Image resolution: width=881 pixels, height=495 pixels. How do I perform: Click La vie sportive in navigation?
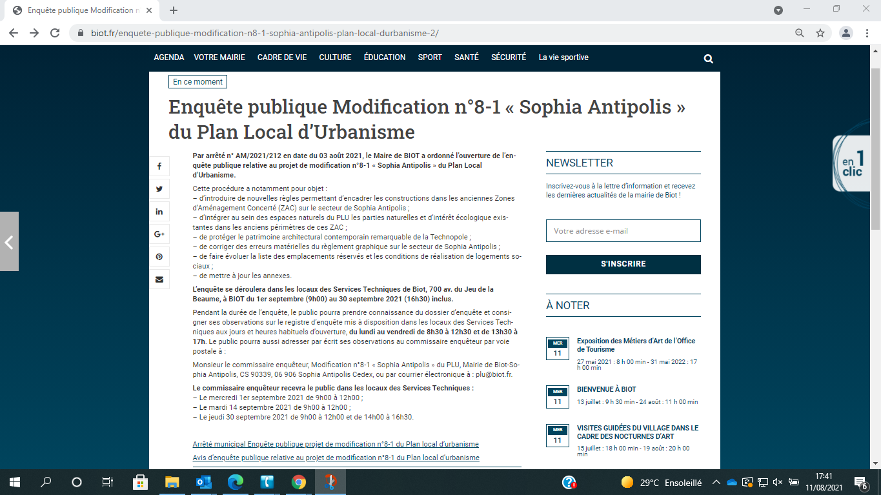pyautogui.click(x=563, y=57)
